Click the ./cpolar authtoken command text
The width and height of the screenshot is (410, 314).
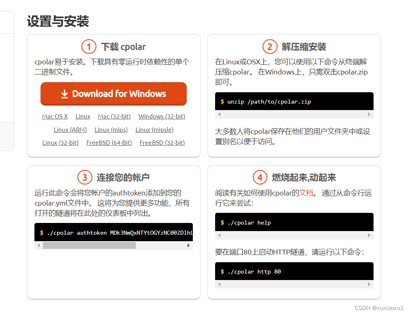(120, 233)
